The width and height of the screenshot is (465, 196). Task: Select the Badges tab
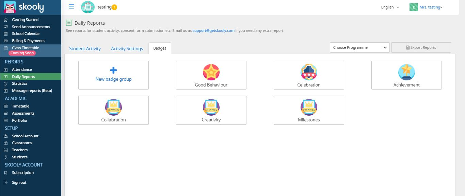point(160,48)
